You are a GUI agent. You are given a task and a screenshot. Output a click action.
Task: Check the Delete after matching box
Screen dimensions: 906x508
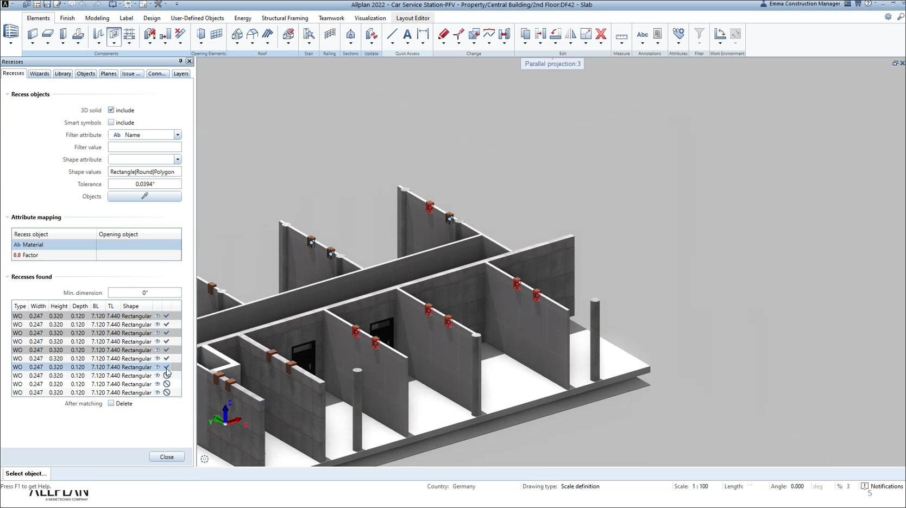[x=111, y=403]
